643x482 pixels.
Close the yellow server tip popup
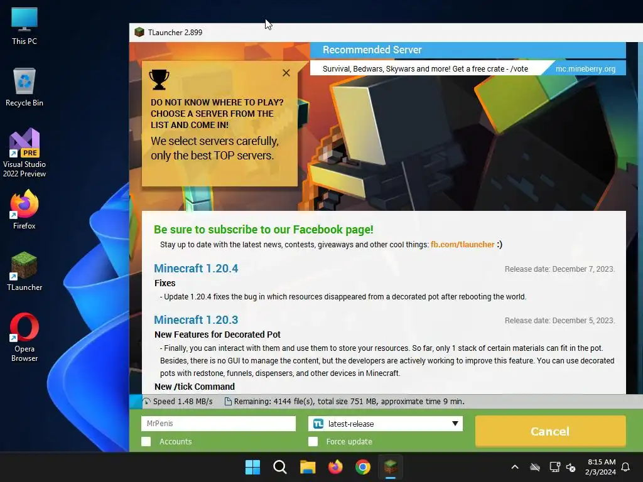click(286, 73)
